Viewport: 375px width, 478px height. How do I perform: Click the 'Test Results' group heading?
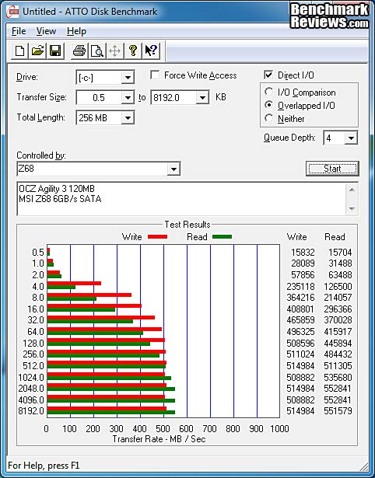[x=187, y=225]
